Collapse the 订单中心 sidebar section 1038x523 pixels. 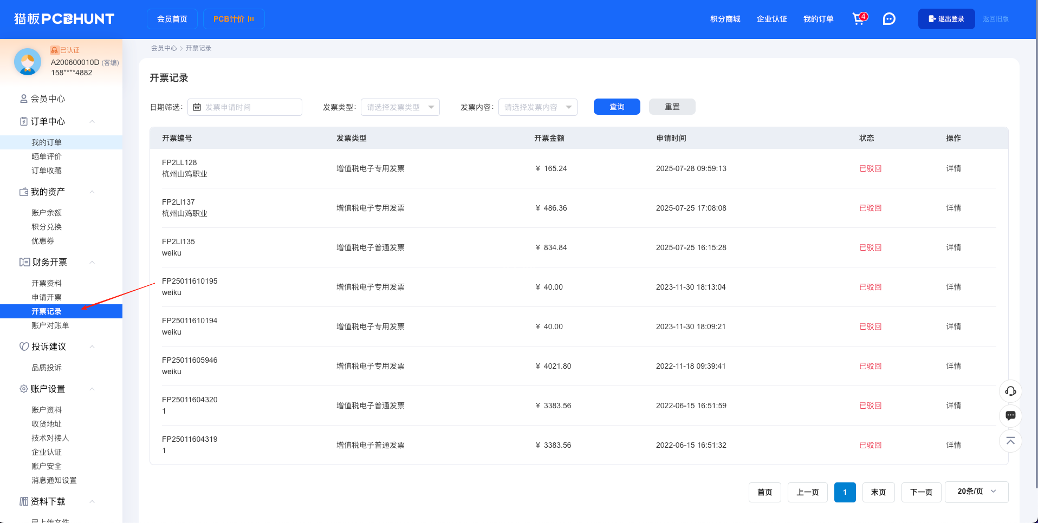(x=92, y=121)
